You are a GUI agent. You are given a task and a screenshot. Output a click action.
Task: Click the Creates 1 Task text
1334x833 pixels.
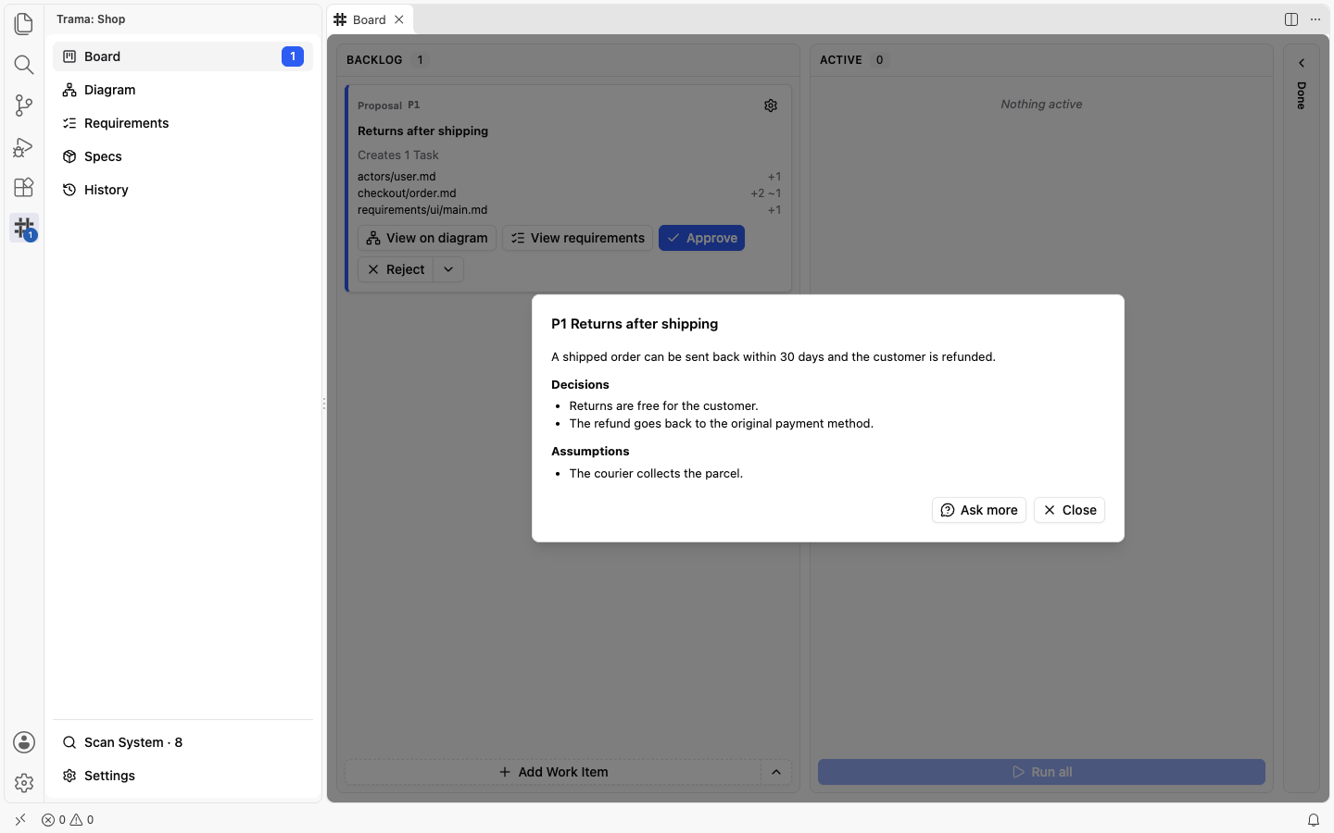pyautogui.click(x=398, y=155)
